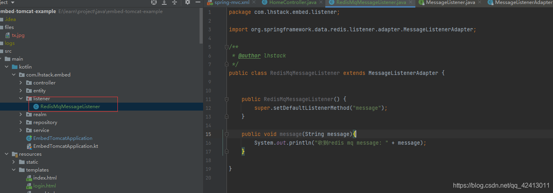Click the Expand All icon in project panel
The width and height of the screenshot is (553, 193).
tap(164, 2)
